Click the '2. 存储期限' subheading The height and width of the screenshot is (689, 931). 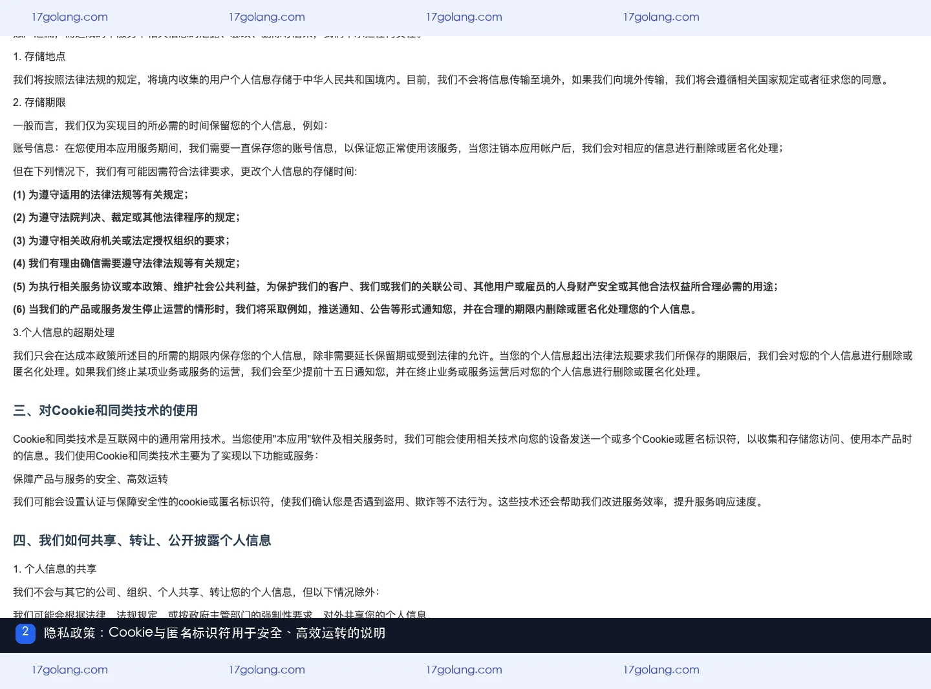pos(39,103)
